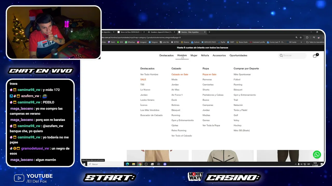Open the Niño/a nav menu
Viewport: 332px width, 186px height.
pos(205,56)
